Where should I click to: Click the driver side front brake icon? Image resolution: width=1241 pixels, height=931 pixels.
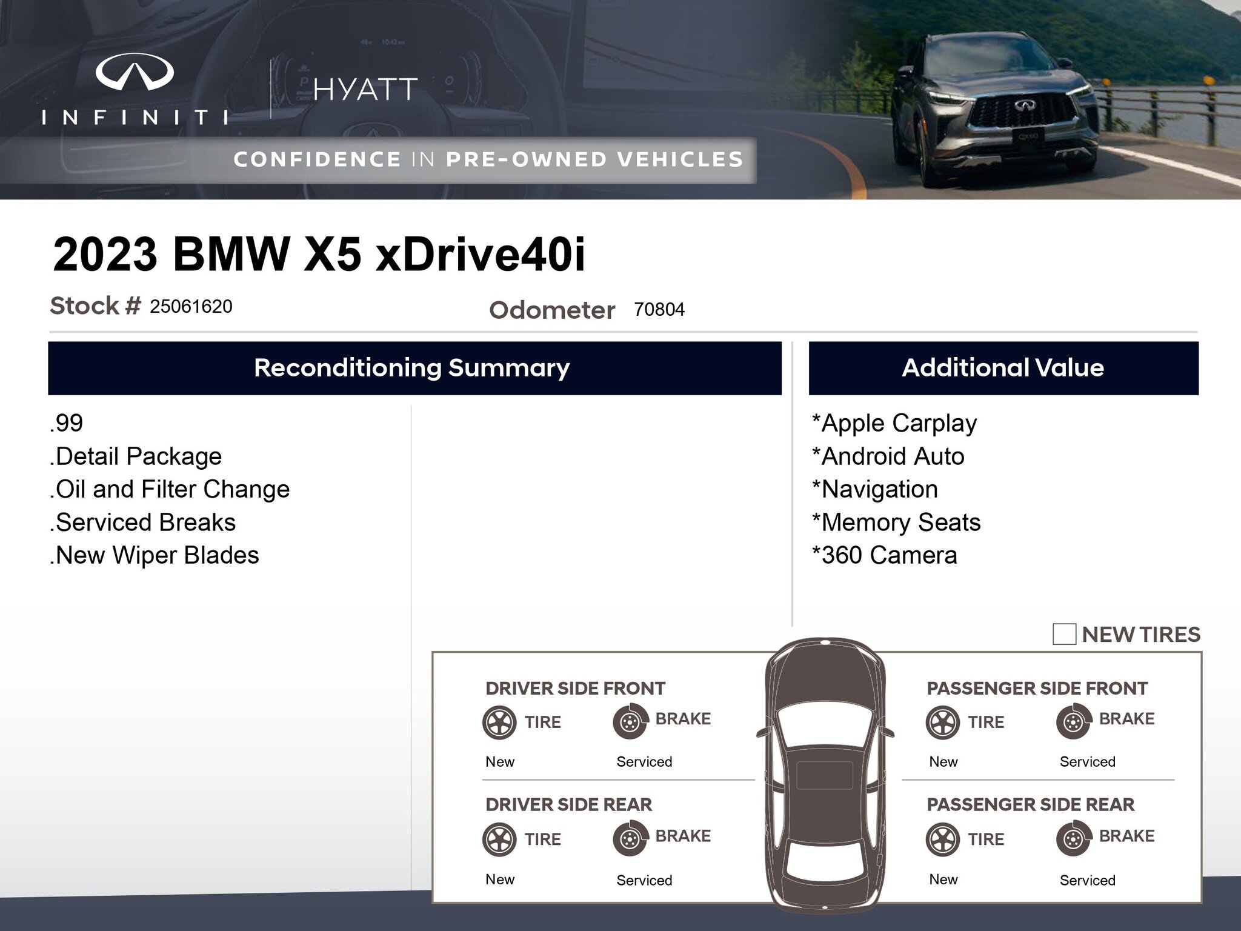click(x=630, y=721)
